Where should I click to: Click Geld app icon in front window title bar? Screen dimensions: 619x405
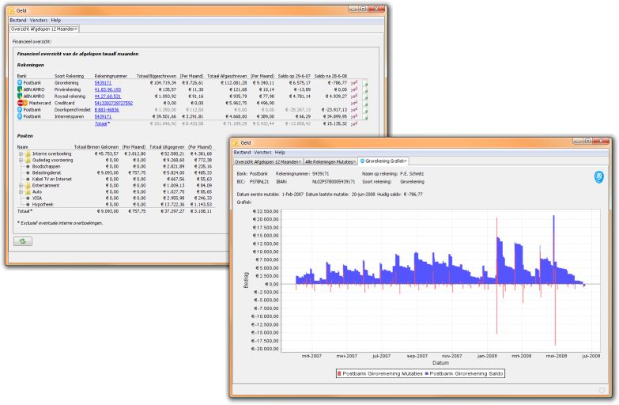[x=236, y=142]
